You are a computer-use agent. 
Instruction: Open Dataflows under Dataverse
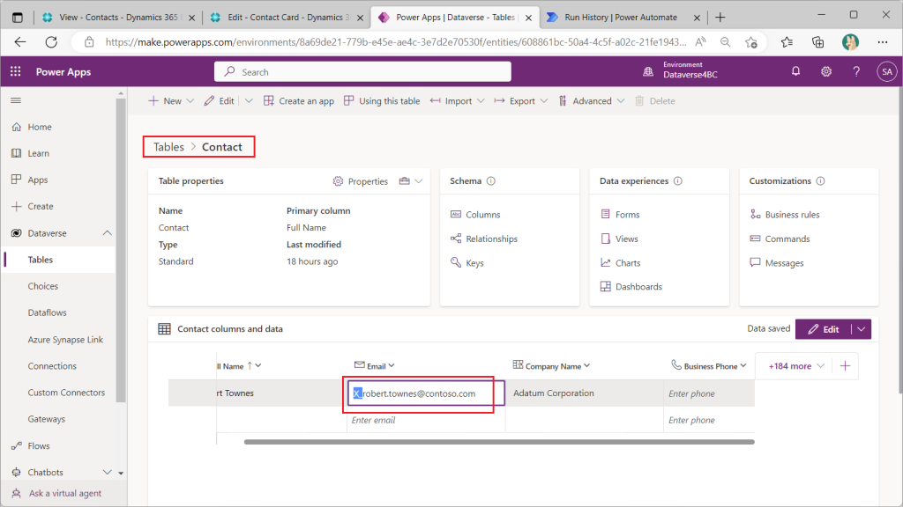(x=48, y=312)
